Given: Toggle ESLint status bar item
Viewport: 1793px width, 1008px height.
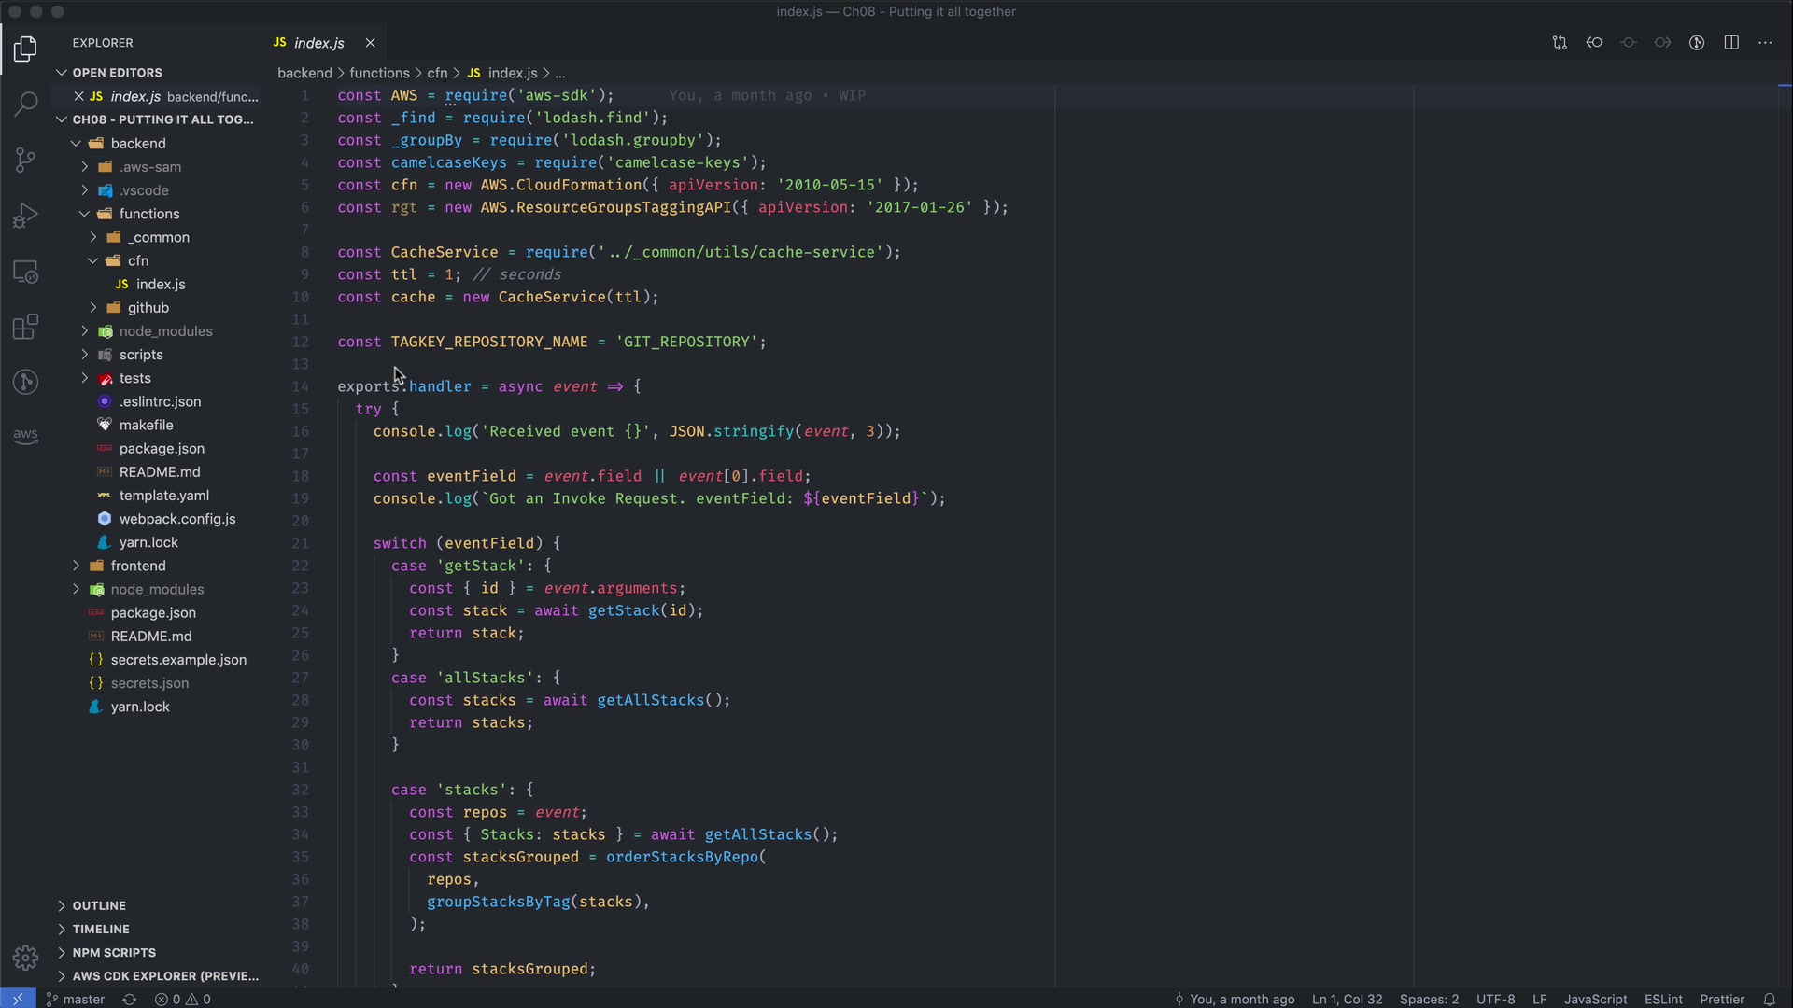Looking at the screenshot, I should coord(1663,999).
